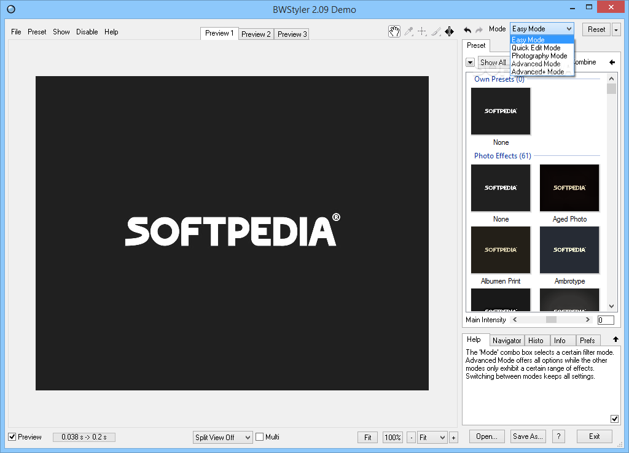Screen dimensions: 629x453
Task: Click the split-view move arrows icon
Action: [449, 31]
